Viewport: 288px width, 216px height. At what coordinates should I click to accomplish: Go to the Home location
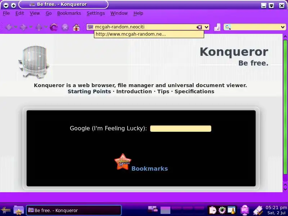pos(76,27)
